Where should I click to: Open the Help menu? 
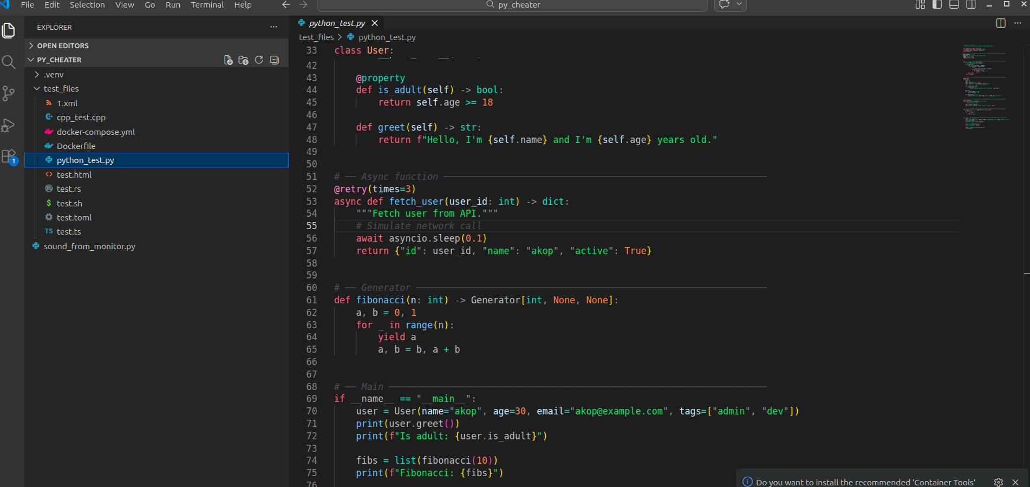coord(243,5)
